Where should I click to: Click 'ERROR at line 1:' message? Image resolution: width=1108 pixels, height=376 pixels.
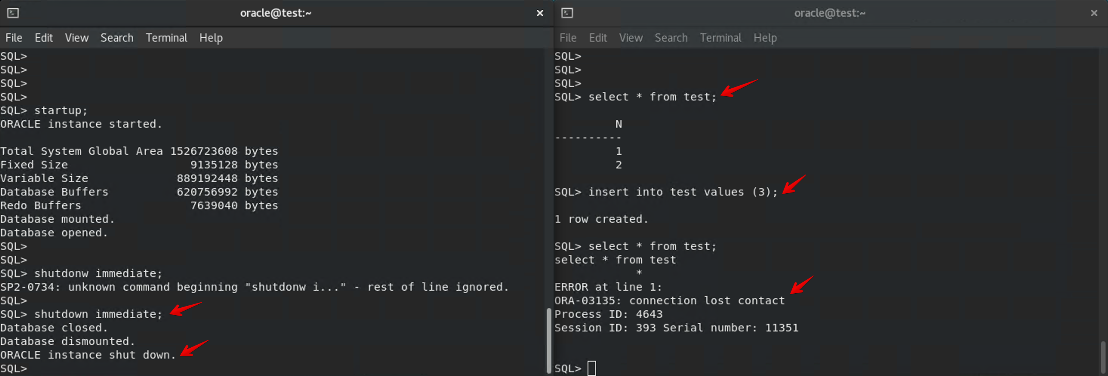(x=608, y=287)
